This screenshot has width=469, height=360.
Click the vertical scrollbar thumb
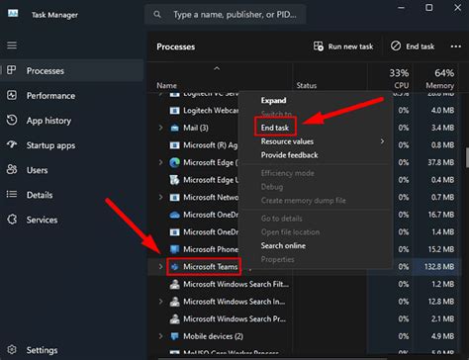tap(467, 157)
